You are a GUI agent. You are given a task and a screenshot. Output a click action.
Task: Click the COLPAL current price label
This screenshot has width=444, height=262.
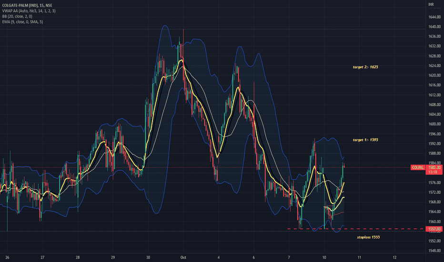418,167
